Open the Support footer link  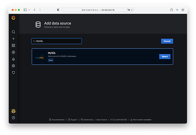(x=73, y=120)
